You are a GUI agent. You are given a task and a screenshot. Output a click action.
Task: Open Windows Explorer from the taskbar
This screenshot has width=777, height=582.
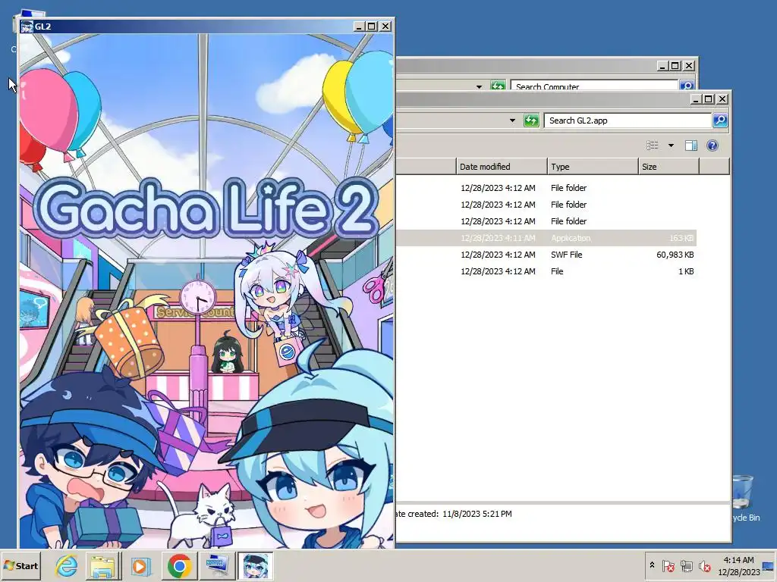pos(103,565)
